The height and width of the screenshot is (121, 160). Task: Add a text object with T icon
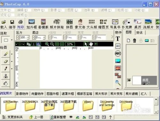click(118, 39)
